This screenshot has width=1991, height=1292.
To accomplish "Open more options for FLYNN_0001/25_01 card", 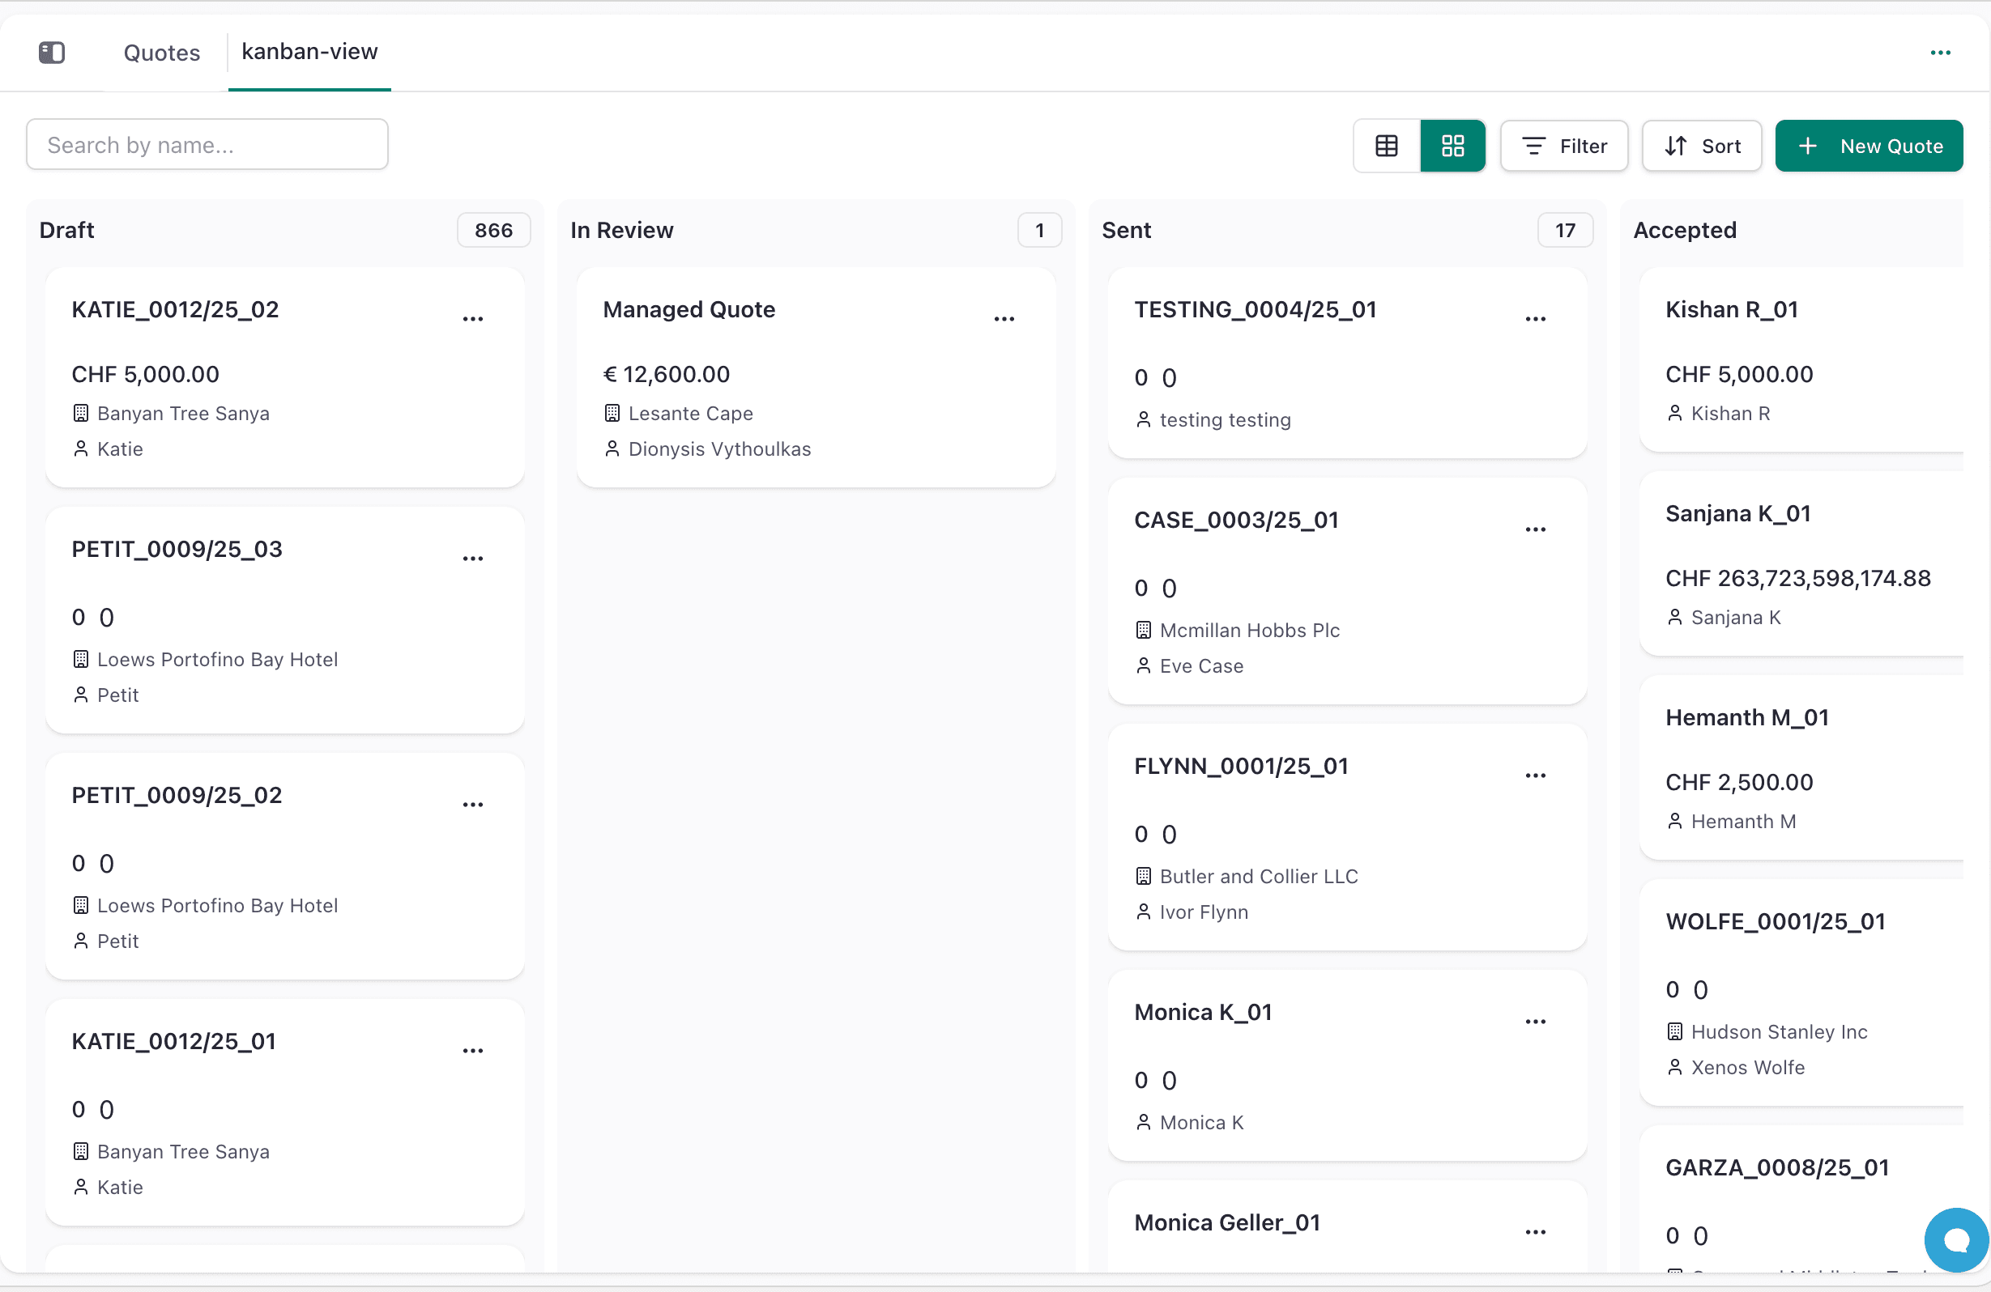I will click(1535, 776).
